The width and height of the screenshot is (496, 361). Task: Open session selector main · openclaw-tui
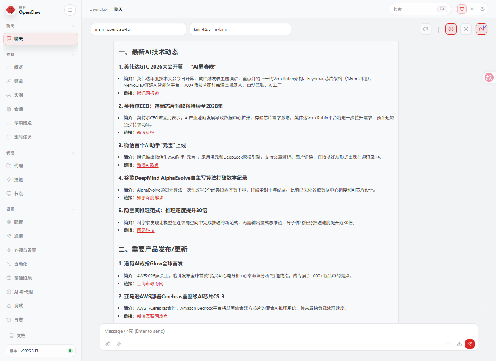[138, 29]
